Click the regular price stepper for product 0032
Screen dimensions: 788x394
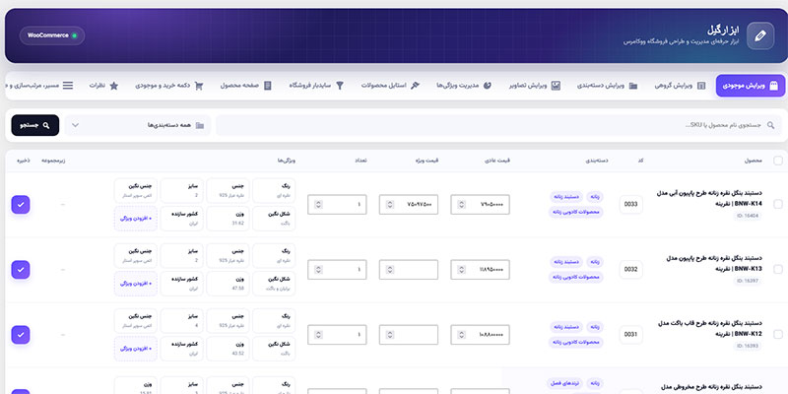pos(461,270)
